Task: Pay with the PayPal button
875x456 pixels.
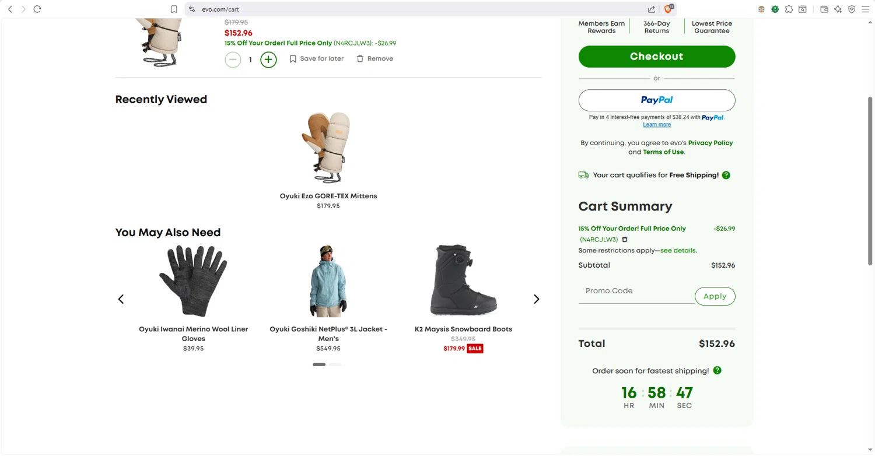Action: 656,100
